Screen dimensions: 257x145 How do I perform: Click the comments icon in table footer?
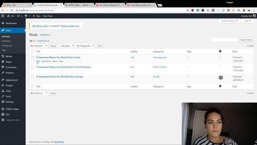click(x=220, y=86)
